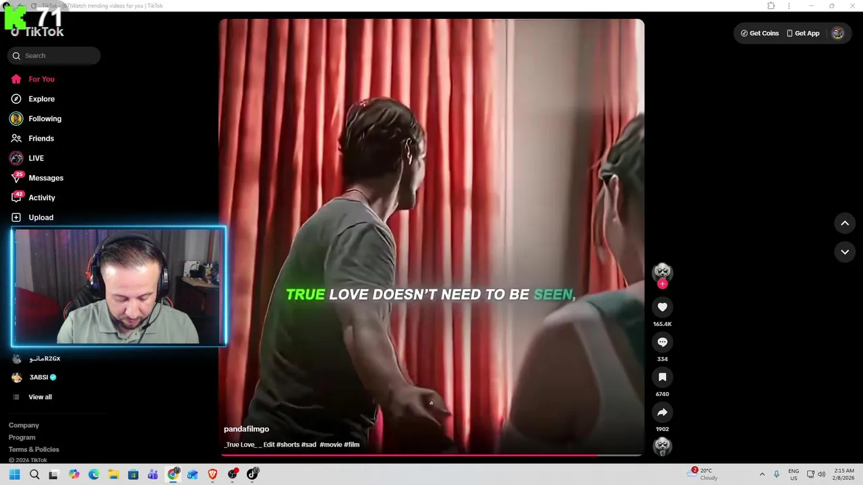
Task: Open the pandafilmgo creator profile
Action: pyautogui.click(x=246, y=429)
